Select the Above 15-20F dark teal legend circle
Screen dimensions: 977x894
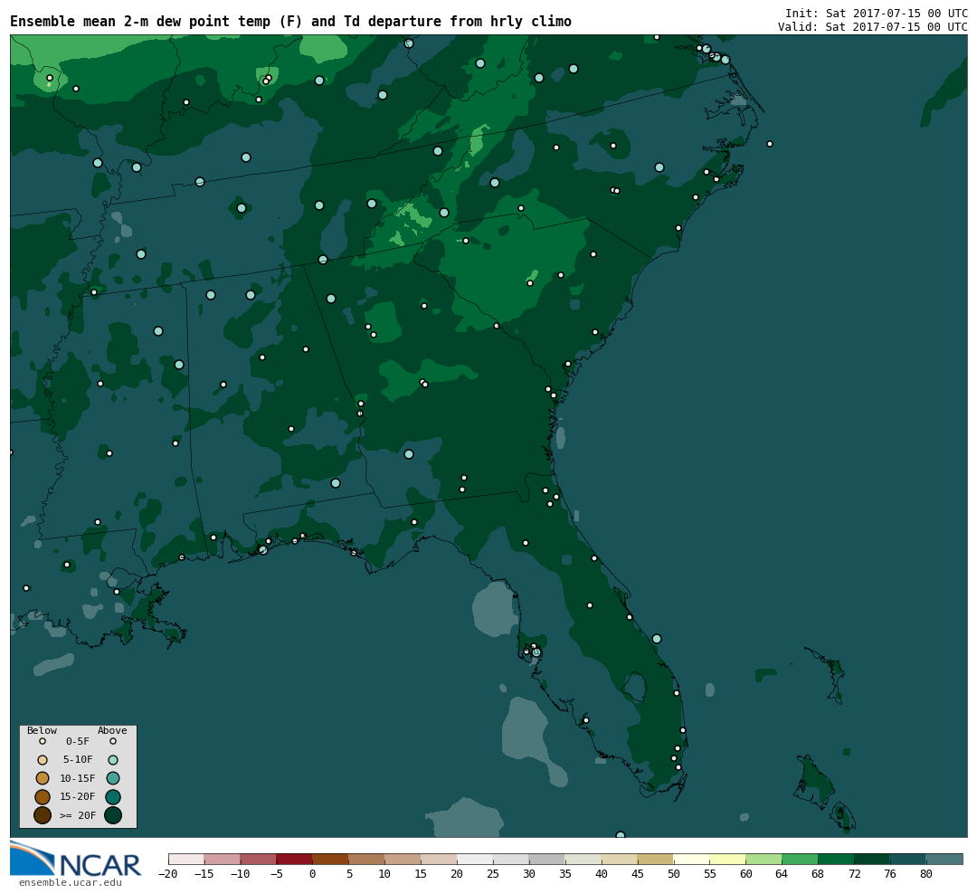(113, 797)
